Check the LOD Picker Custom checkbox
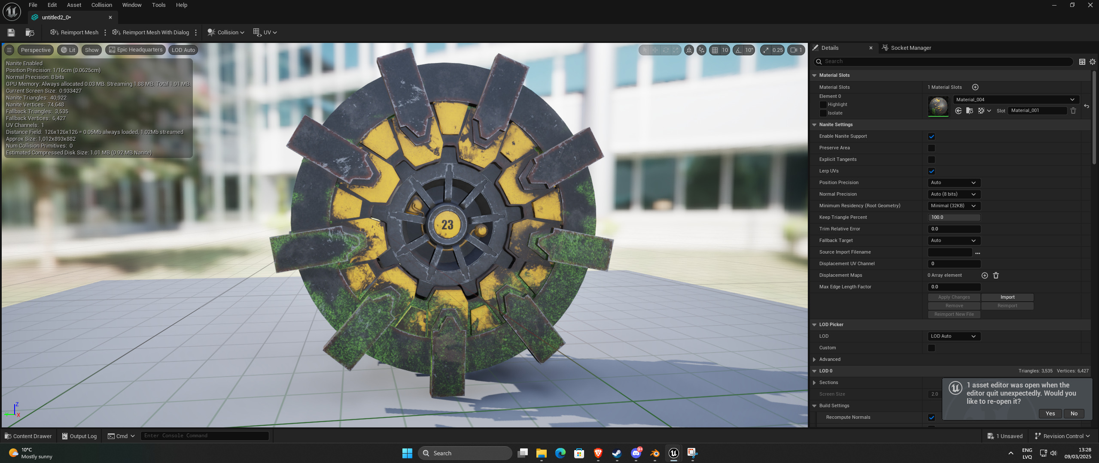 click(x=932, y=348)
